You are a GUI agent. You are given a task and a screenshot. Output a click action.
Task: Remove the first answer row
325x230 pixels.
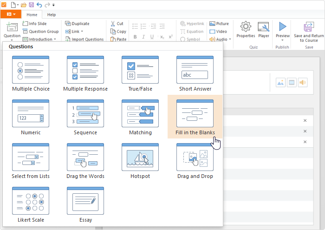305,120
